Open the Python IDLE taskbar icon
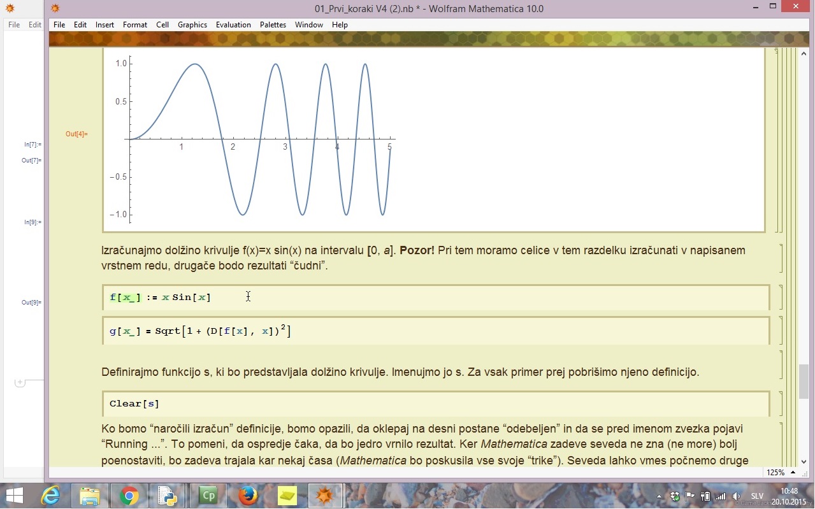The height and width of the screenshot is (509, 815). (168, 496)
